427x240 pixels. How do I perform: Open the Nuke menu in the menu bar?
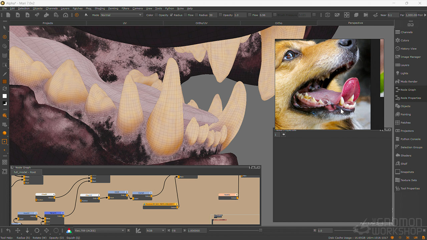pos(181,8)
